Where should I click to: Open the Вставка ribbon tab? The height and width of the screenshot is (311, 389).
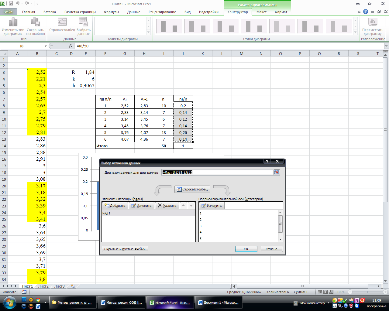pyautogui.click(x=50, y=12)
